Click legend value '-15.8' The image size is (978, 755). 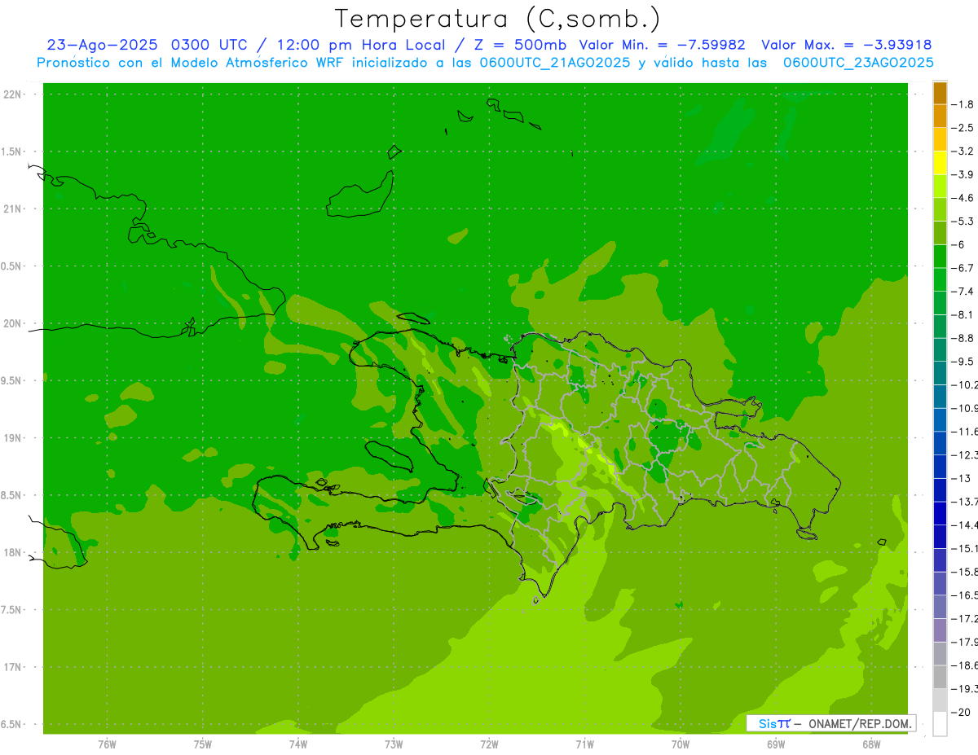(965, 572)
